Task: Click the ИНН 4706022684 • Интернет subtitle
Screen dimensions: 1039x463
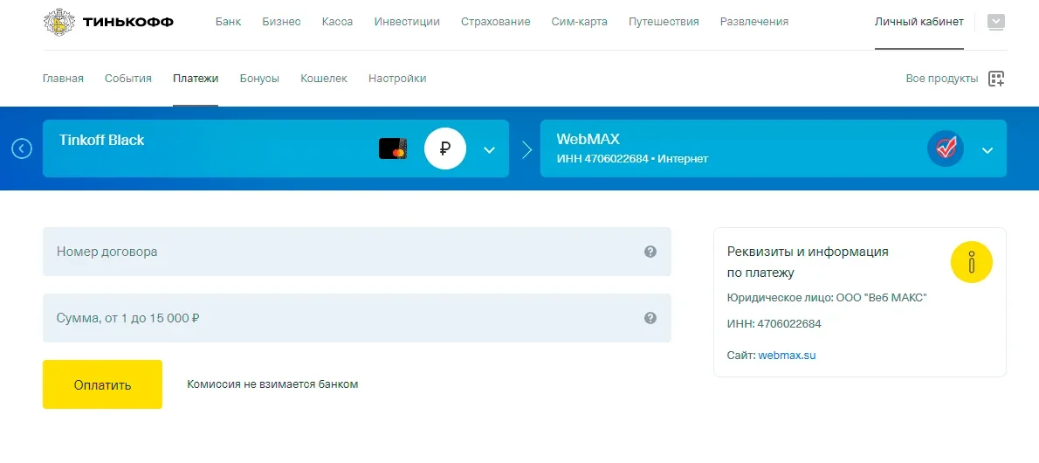Action: pyautogui.click(x=632, y=159)
